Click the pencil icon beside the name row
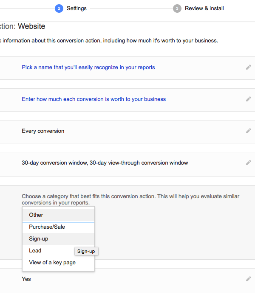The width and height of the screenshot is (255, 297). pos(249,67)
